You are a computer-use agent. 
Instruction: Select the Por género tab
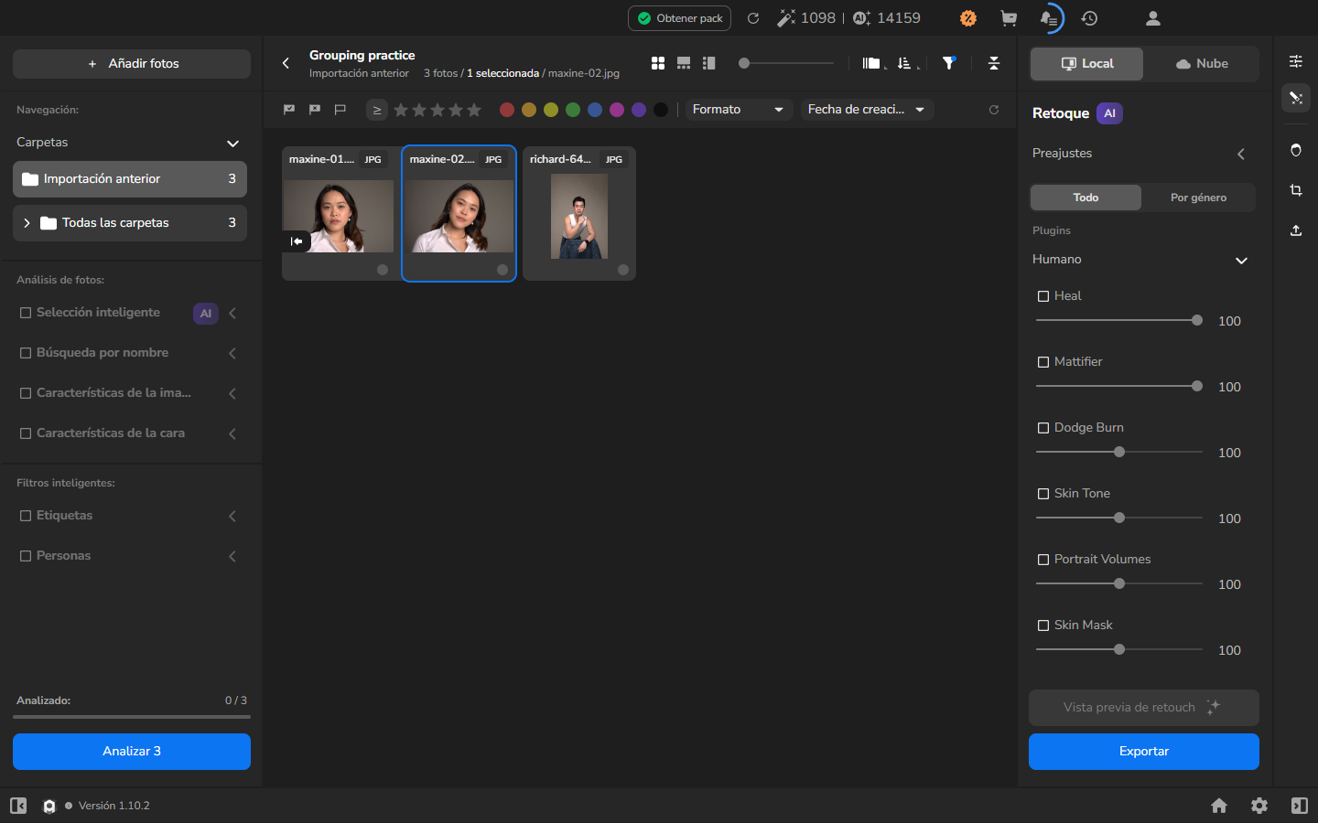click(1198, 198)
